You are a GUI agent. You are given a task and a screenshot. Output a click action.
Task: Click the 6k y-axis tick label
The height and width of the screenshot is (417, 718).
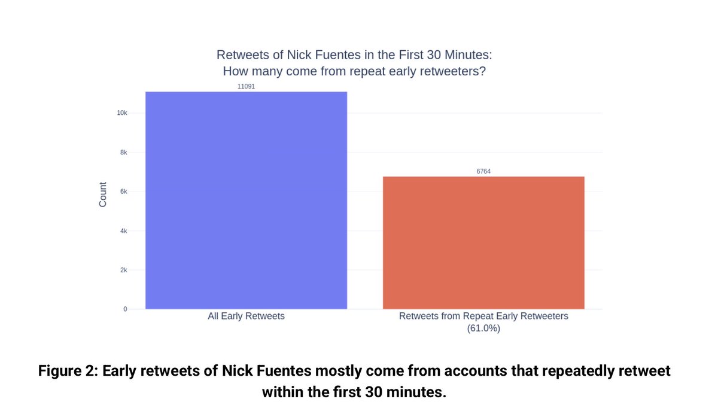[x=123, y=191]
